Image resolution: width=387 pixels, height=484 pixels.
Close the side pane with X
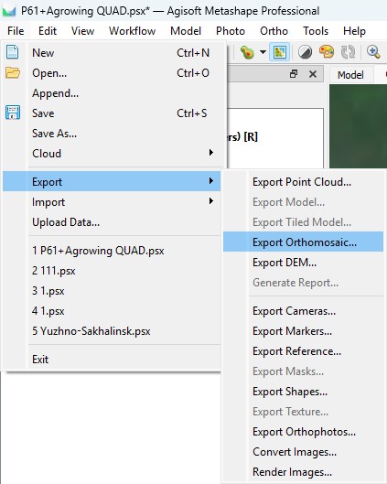click(313, 74)
